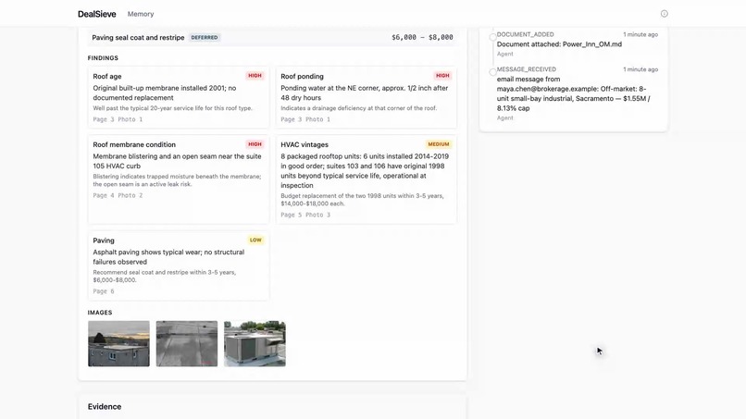The height and width of the screenshot is (419, 746).
Task: Click the $6,000 – $8,000 cost value
Action: (422, 38)
